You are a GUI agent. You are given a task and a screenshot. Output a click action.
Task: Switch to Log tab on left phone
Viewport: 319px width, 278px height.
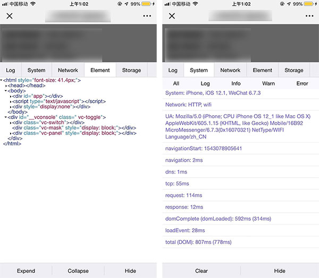click(x=11, y=70)
